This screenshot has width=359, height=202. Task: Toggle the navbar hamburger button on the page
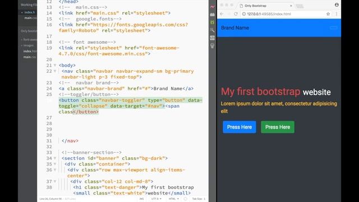333,27
